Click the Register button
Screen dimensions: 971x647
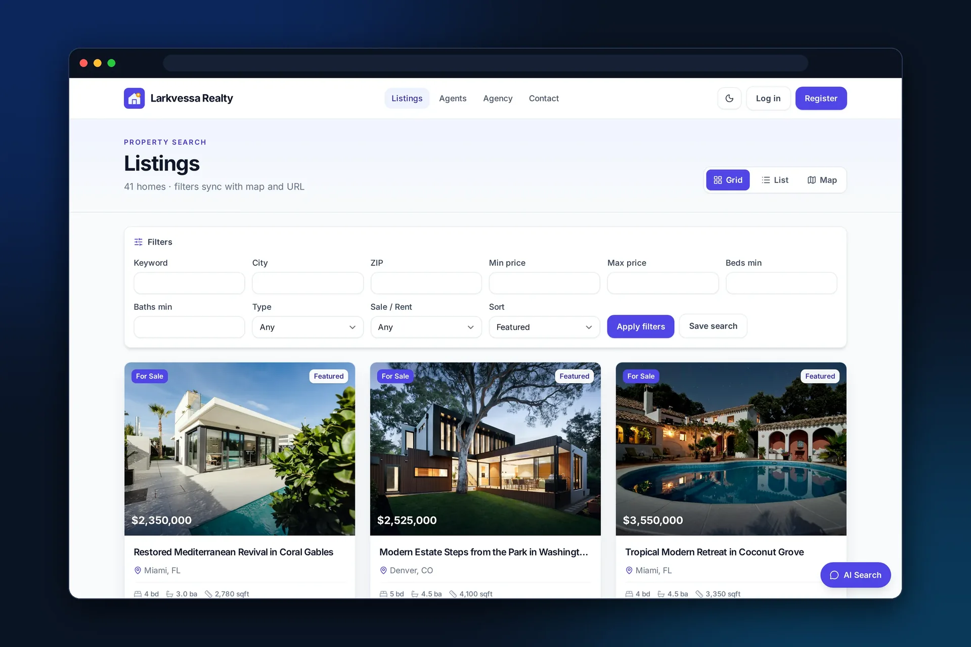(821, 98)
